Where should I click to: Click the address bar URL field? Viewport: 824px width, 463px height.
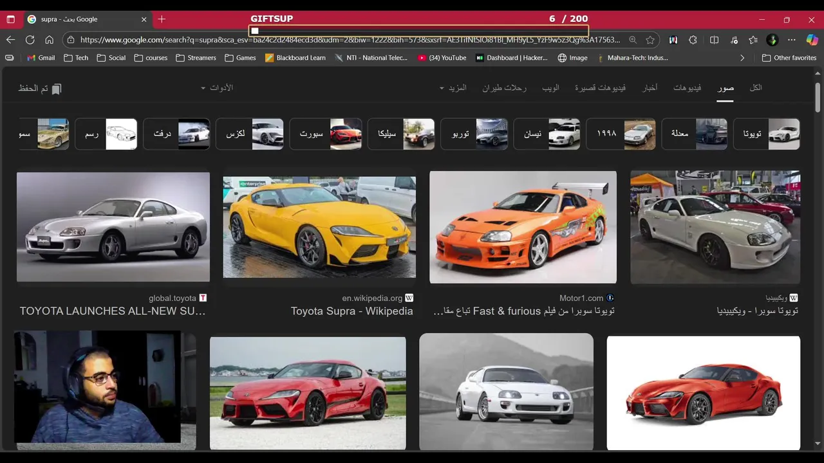pos(350,40)
